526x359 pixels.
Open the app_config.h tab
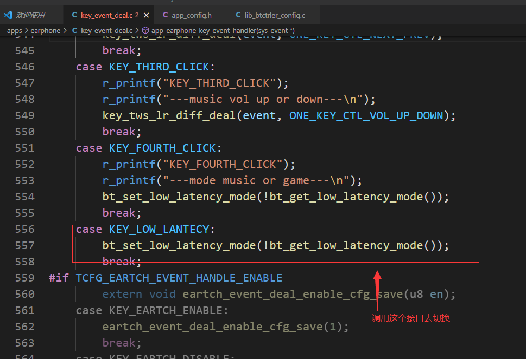pos(192,15)
